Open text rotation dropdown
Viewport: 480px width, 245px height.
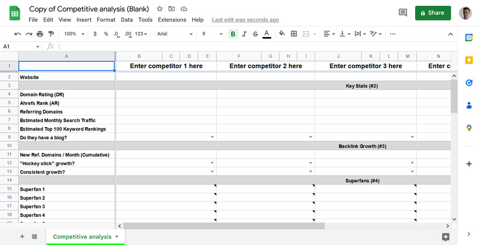(376, 34)
